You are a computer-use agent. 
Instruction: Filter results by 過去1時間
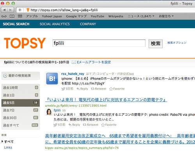tap(21, 88)
